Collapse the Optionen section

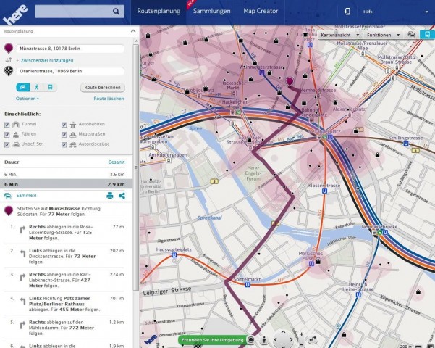28,99
